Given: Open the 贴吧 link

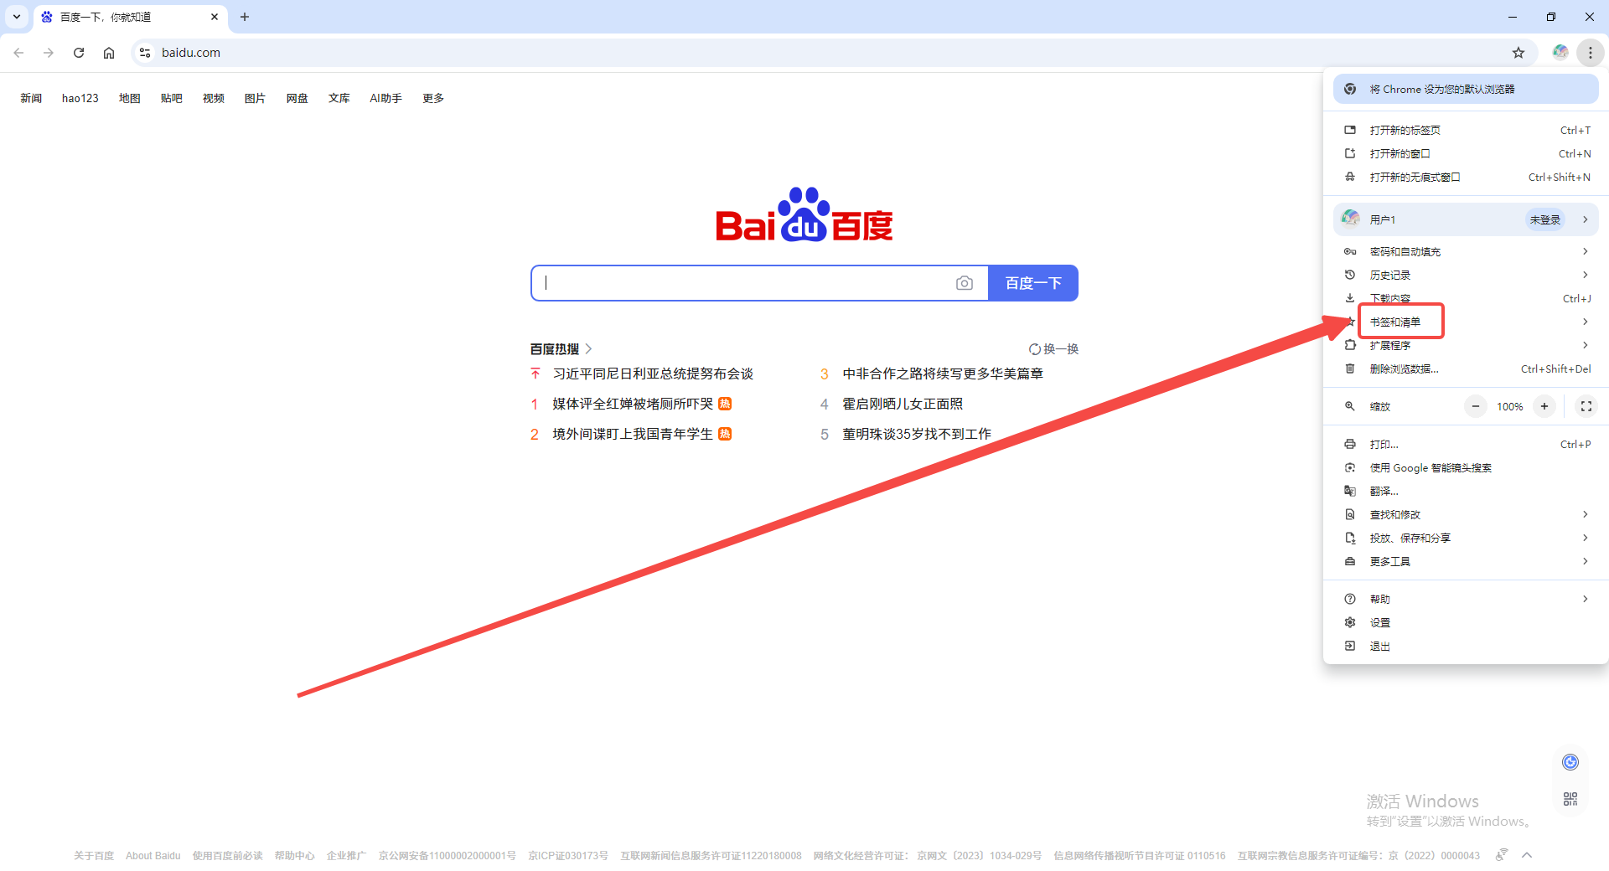Looking at the screenshot, I should click(172, 98).
